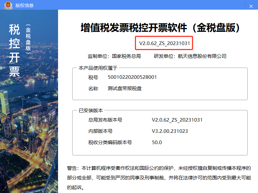
Task: Click the 名称 label
Action: [93, 89]
